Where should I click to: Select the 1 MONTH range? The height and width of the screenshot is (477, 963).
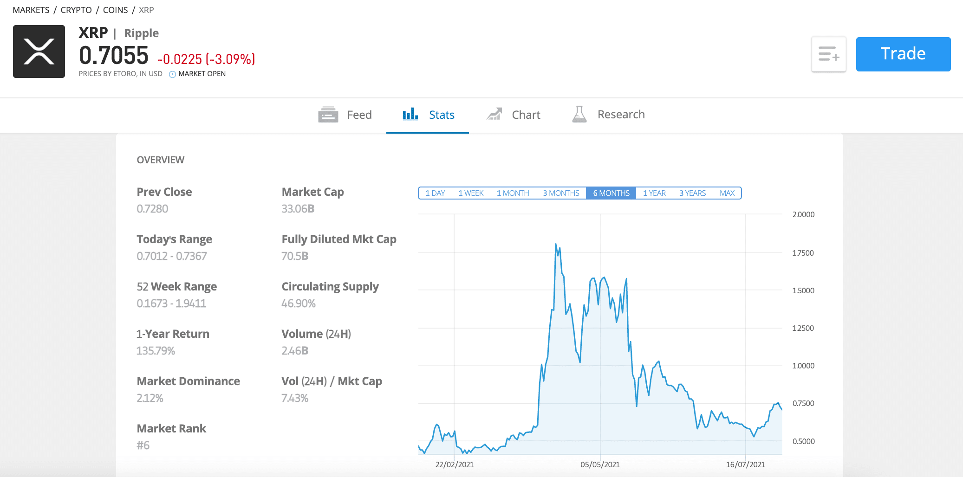513,193
